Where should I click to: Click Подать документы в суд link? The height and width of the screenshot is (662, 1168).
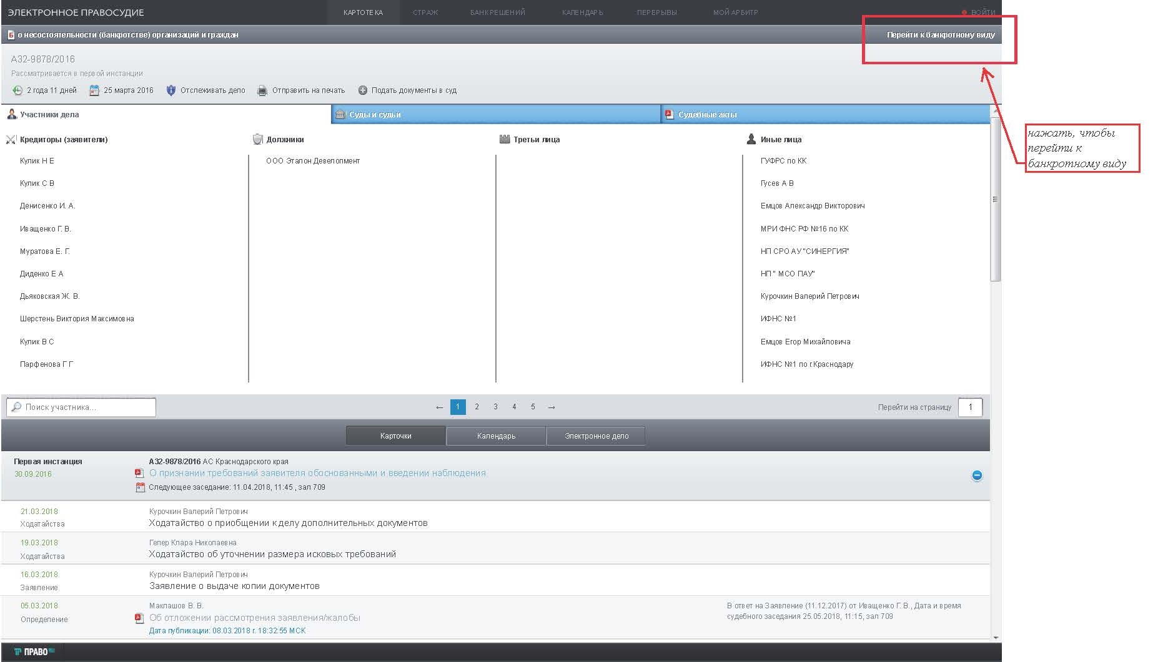click(414, 90)
